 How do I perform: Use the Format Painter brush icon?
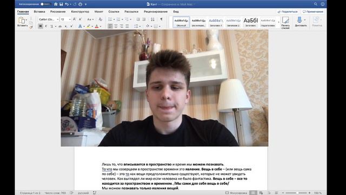[x=31, y=27]
